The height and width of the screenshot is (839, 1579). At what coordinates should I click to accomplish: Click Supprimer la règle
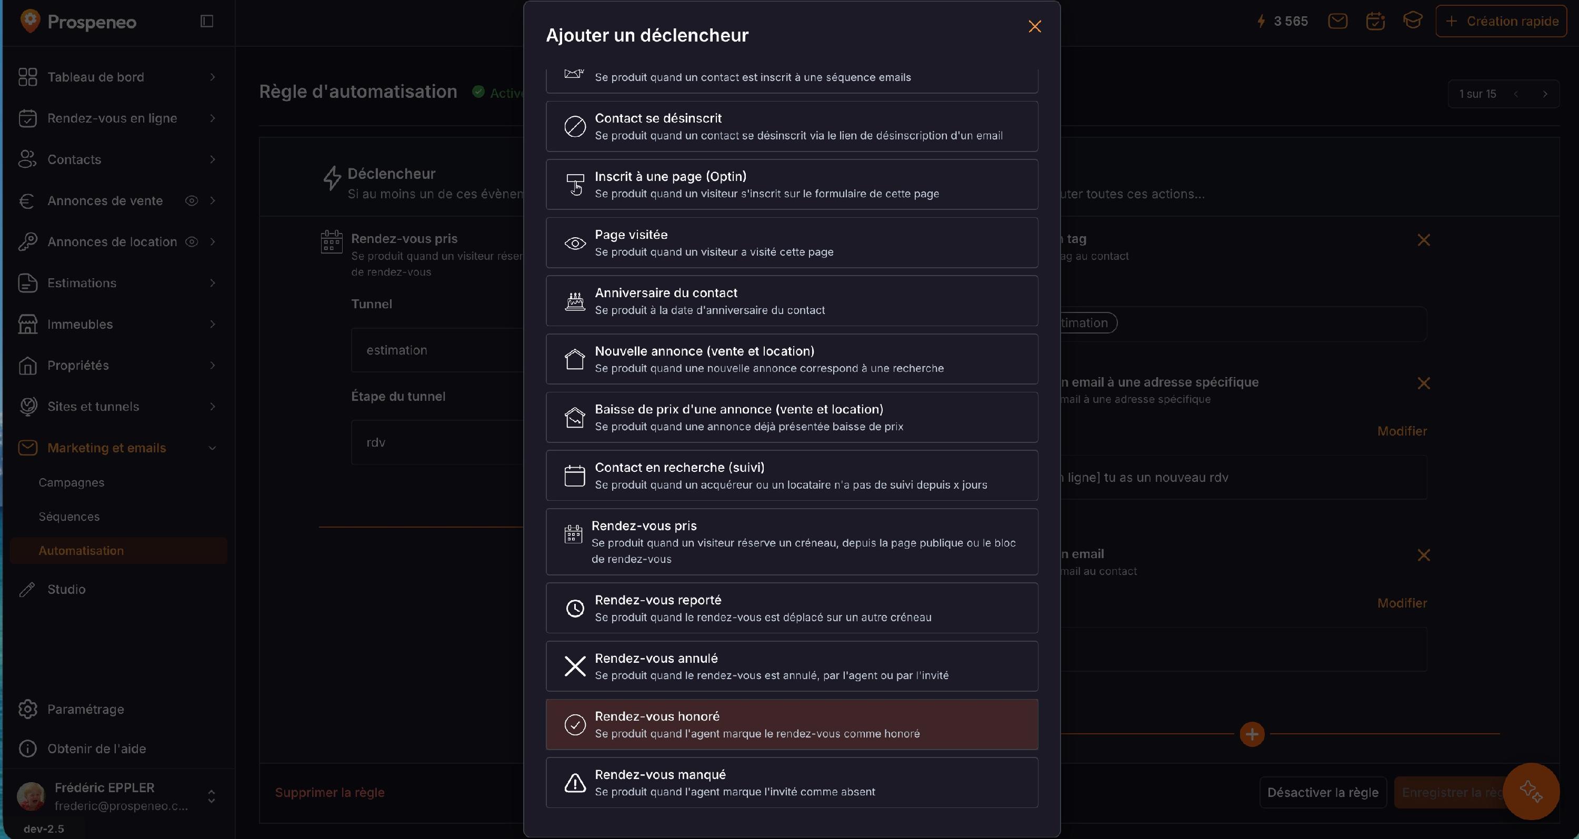point(330,793)
